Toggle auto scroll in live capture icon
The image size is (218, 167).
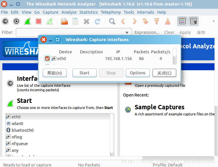click(193, 21)
